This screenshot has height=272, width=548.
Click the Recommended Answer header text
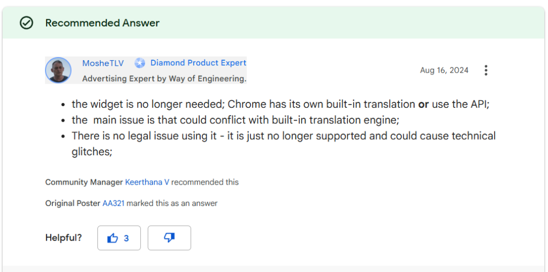tap(102, 23)
